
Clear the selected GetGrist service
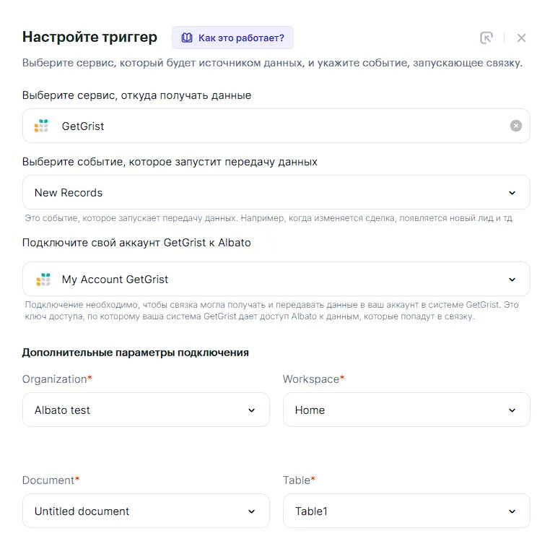515,126
